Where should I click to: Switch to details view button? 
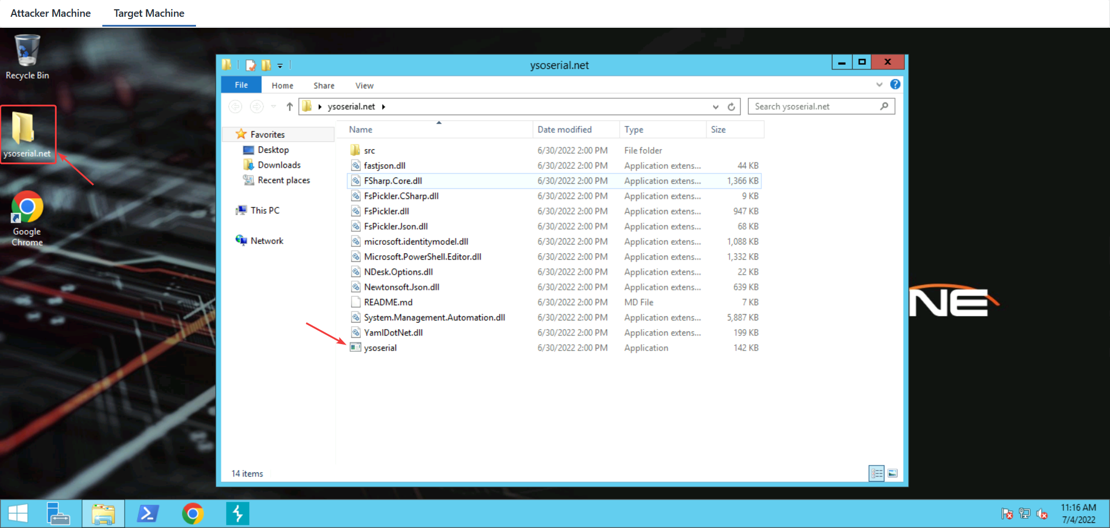coord(876,474)
